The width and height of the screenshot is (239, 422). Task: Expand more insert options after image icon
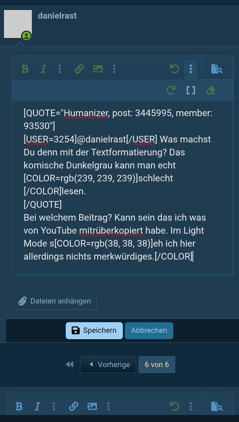tap(114, 69)
